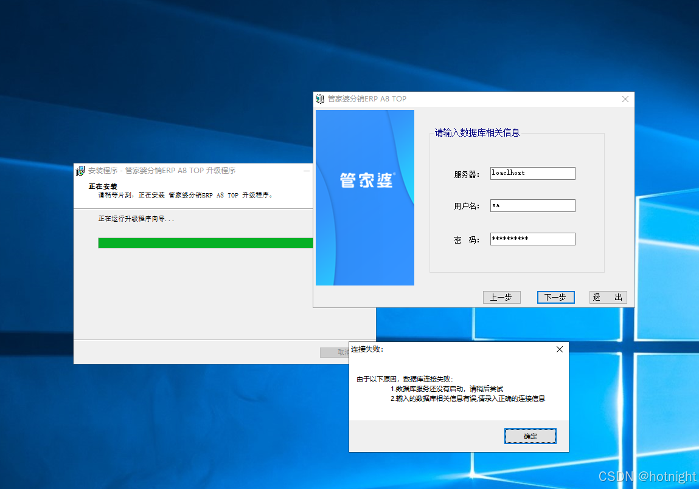Viewport: 699px width, 489px height.
Task: Click the database icon on the ERP A8 TOP title bar
Action: [320, 99]
